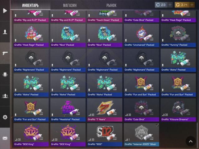Viewport: 199px width, 149px height.
Task: Toggle checkmark on Veteran 2025 Silver graffiti
Action: pos(157,125)
